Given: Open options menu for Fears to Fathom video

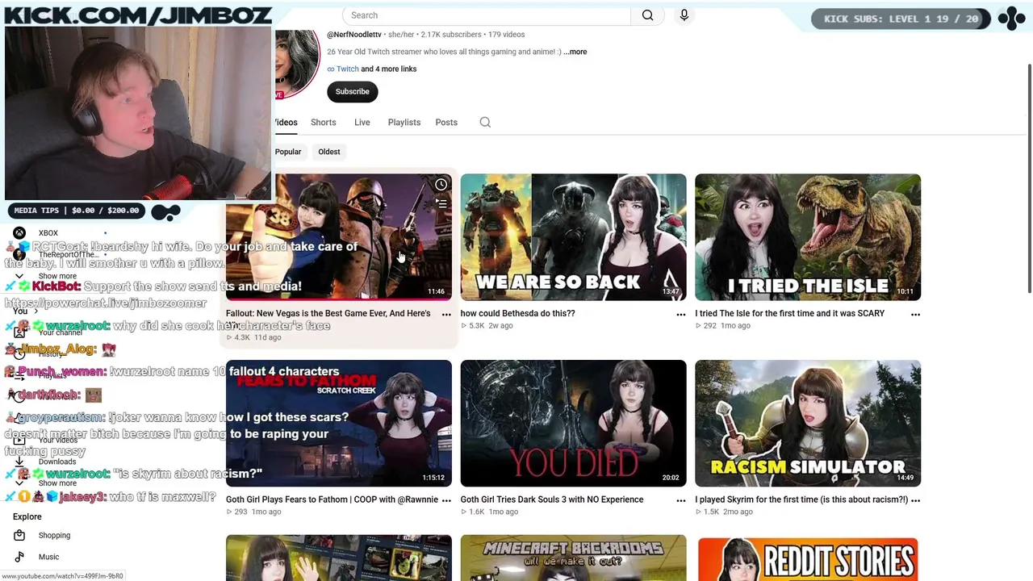Looking at the screenshot, I should tap(446, 500).
